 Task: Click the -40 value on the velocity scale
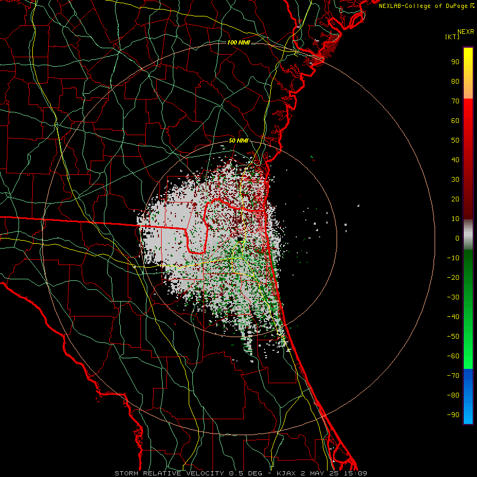pos(453,317)
